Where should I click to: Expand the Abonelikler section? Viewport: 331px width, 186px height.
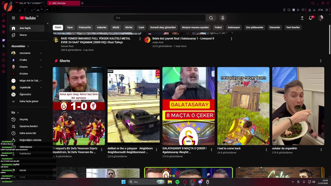click(20, 46)
